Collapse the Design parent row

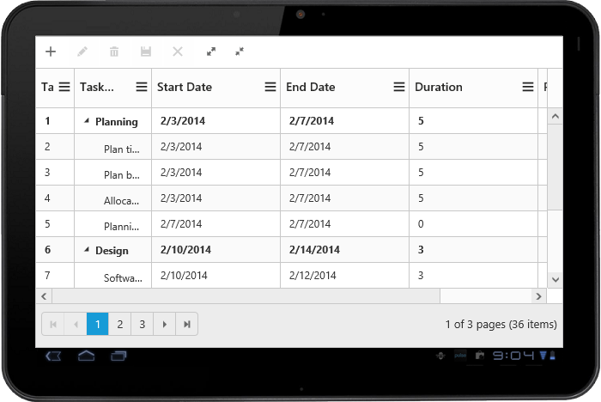(x=86, y=251)
